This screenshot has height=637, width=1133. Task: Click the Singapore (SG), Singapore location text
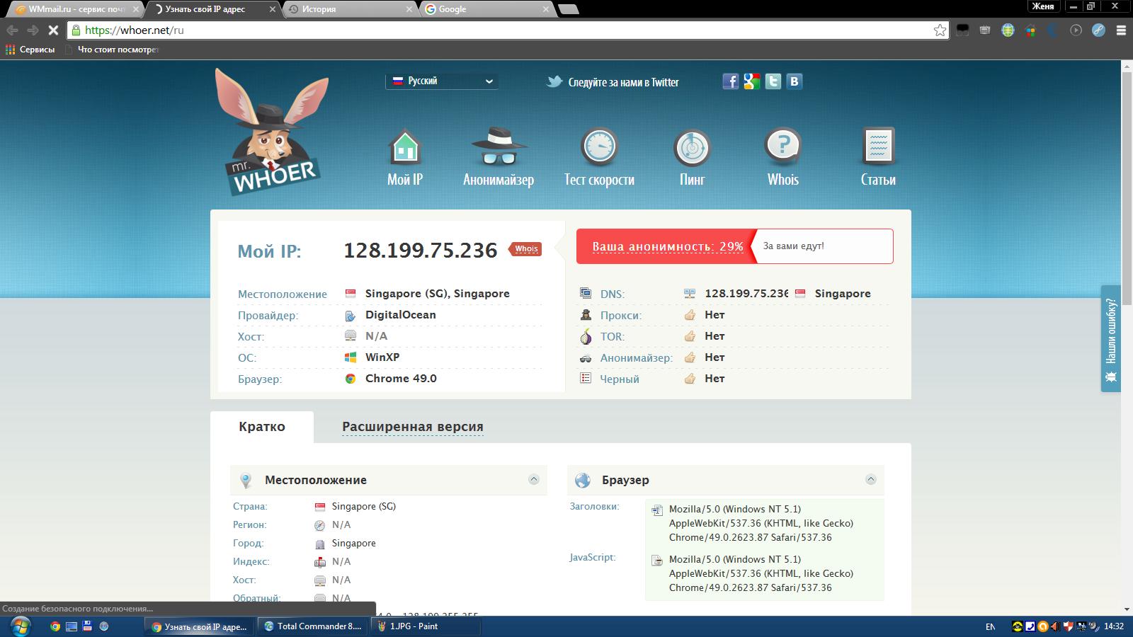(x=438, y=294)
